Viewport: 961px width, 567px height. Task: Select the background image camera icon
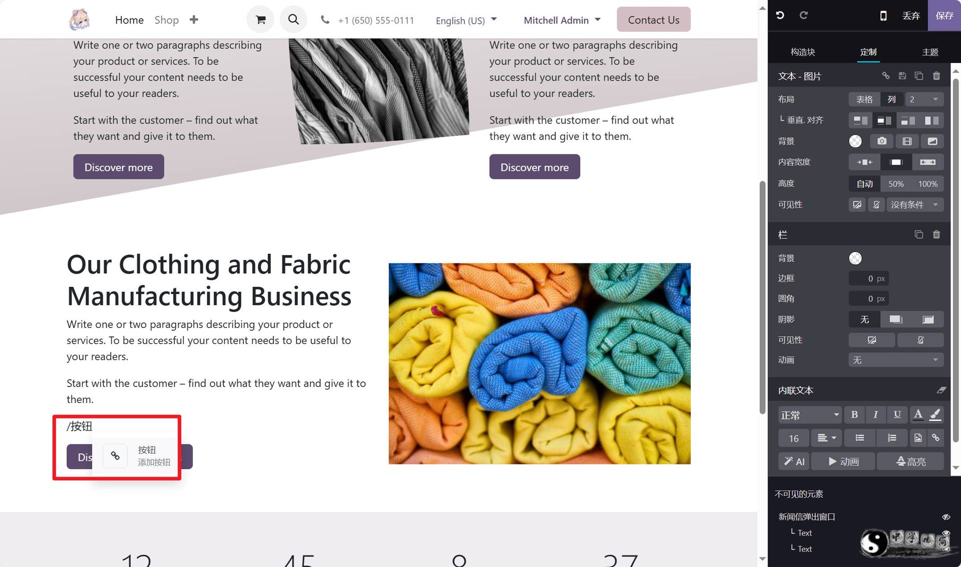(882, 141)
